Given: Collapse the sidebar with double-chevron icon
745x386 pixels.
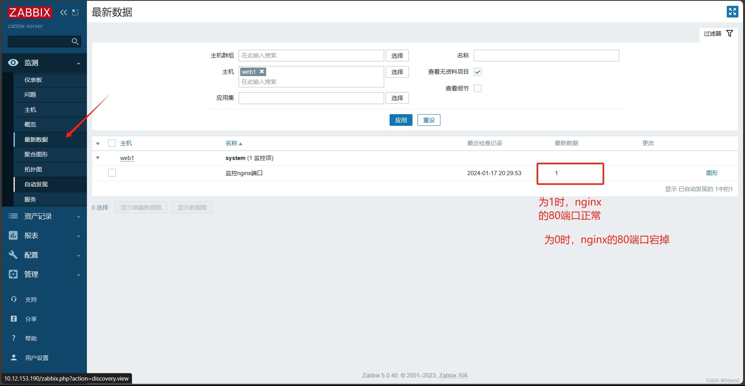Looking at the screenshot, I should click(64, 12).
